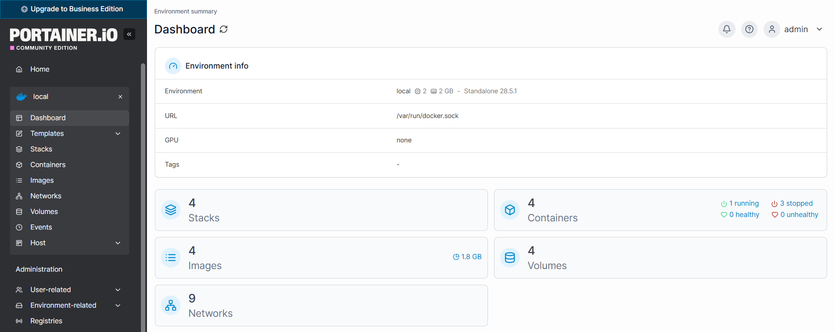The width and height of the screenshot is (835, 332).
Task: Click the sidebar collapse double-chevron icon
Action: 129,34
